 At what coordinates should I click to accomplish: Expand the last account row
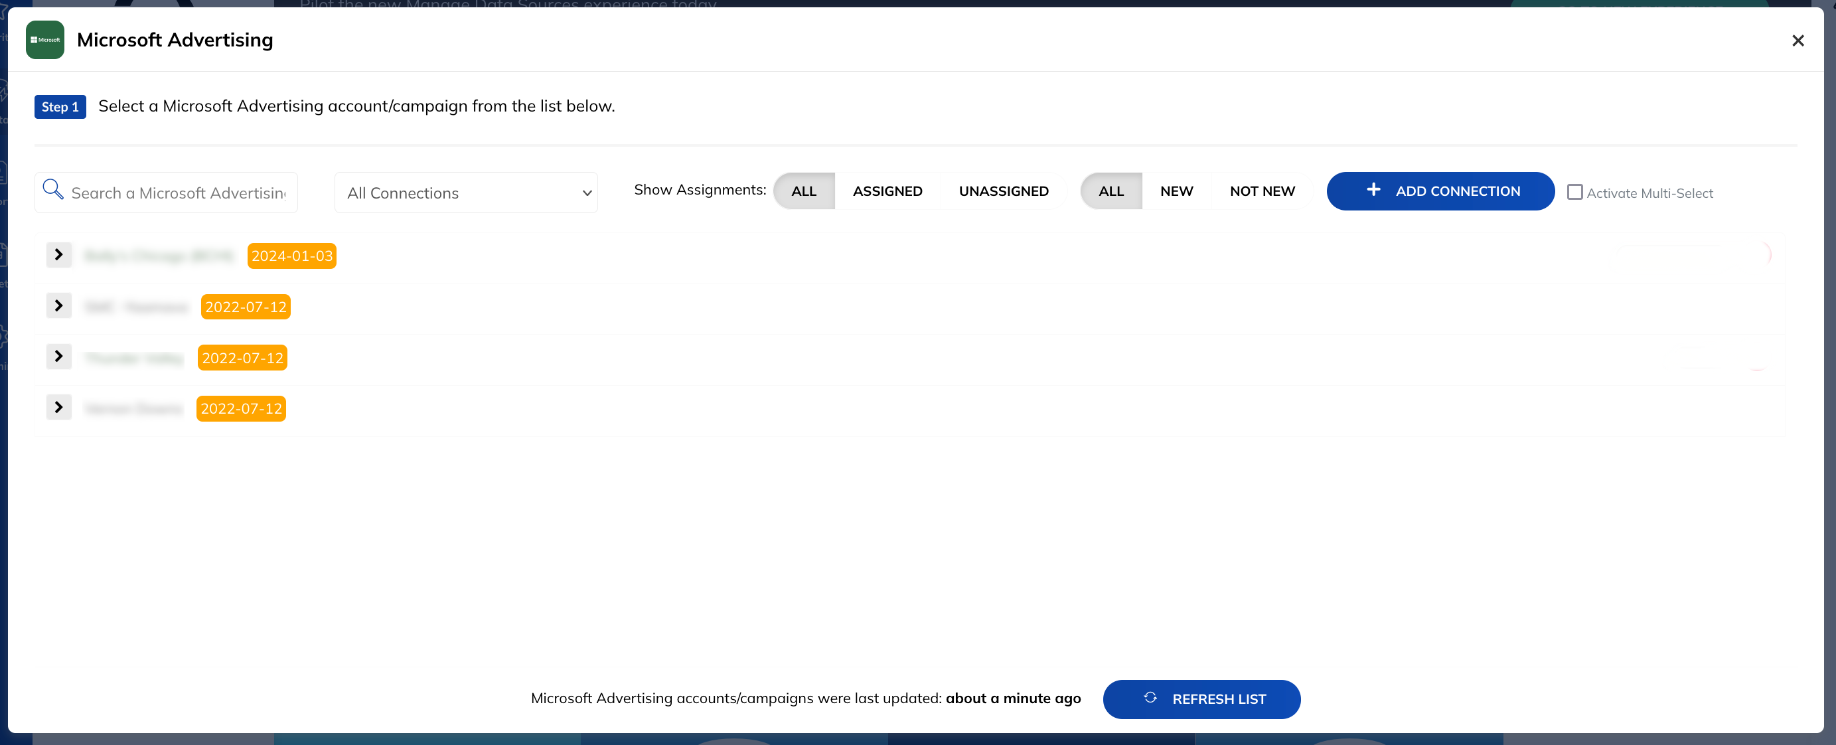59,407
